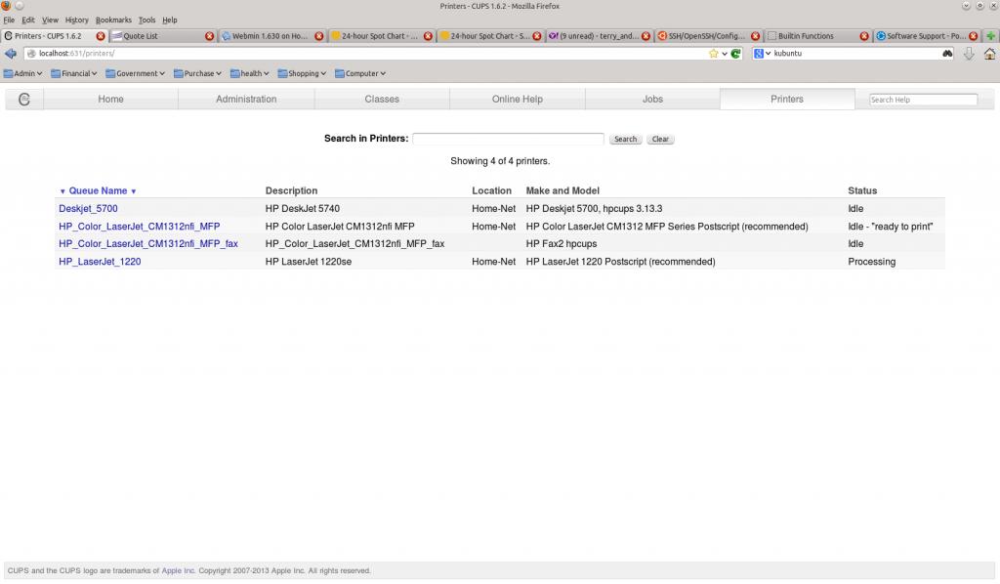
Task: Close the (9 unread) mail tab
Action: tap(646, 36)
